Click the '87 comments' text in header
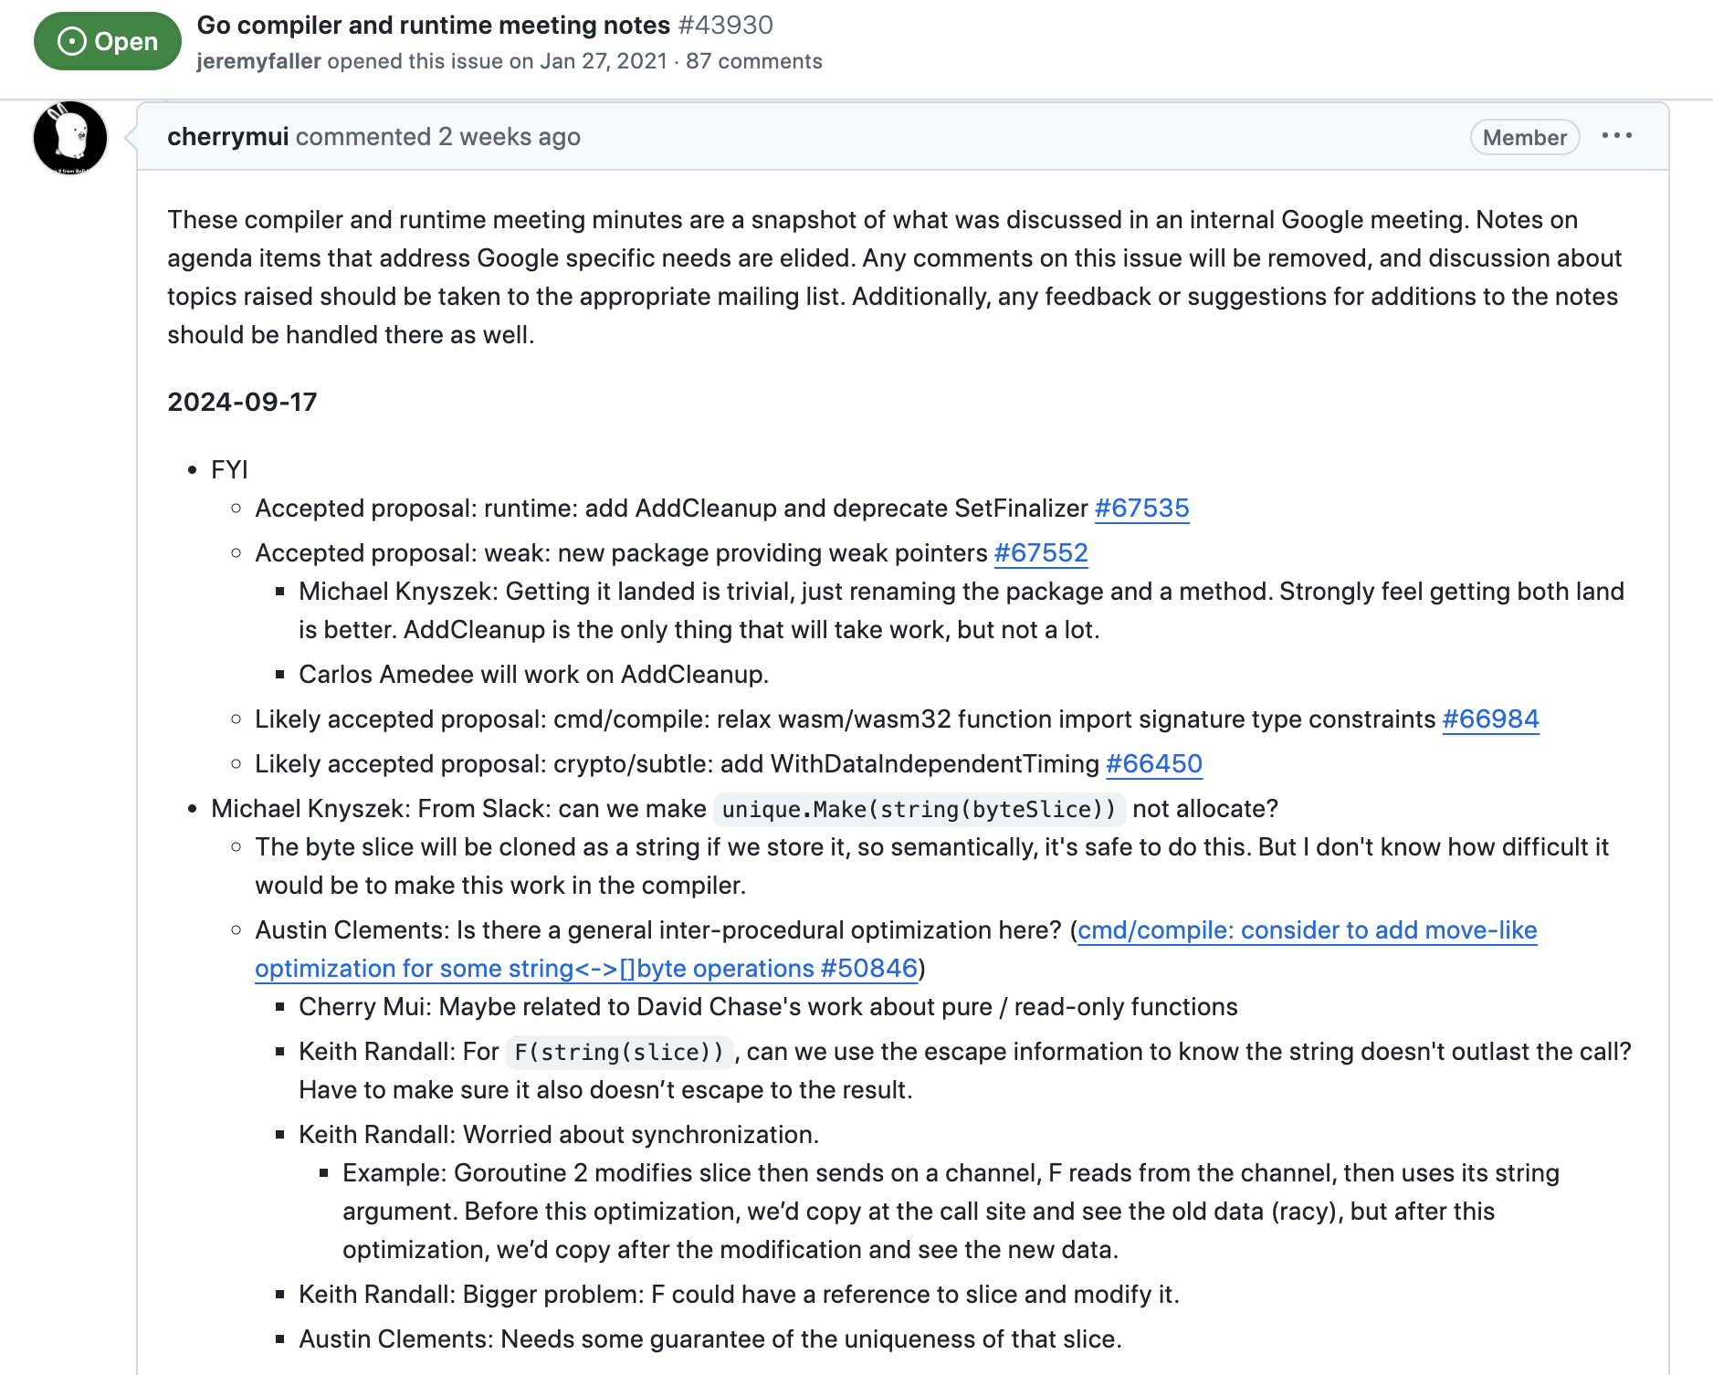 [753, 61]
